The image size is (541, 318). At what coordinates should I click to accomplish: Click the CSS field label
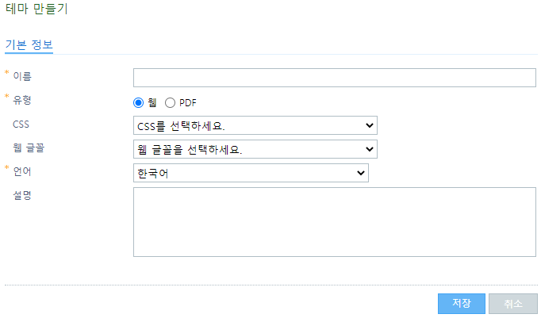[x=21, y=125]
